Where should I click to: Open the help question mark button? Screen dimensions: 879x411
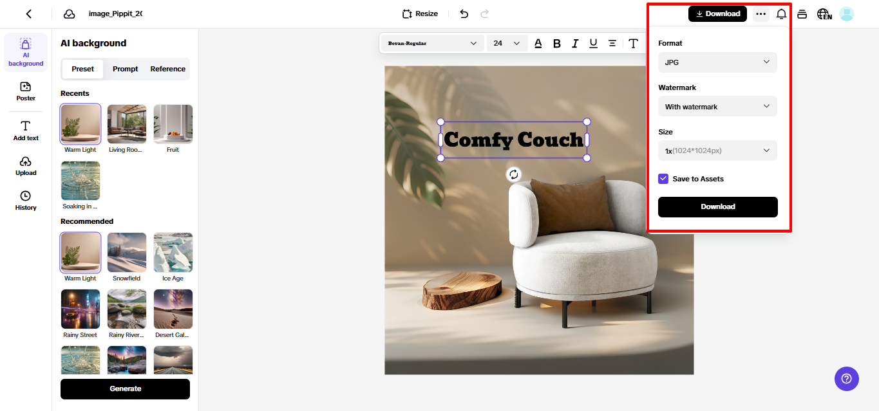pyautogui.click(x=847, y=378)
